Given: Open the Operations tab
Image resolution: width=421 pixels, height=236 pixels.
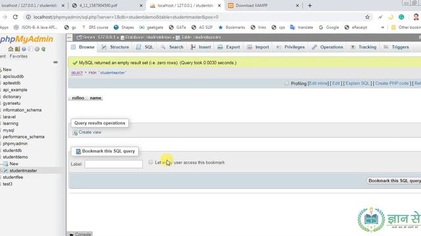Looking at the screenshot, I should pos(328,47).
